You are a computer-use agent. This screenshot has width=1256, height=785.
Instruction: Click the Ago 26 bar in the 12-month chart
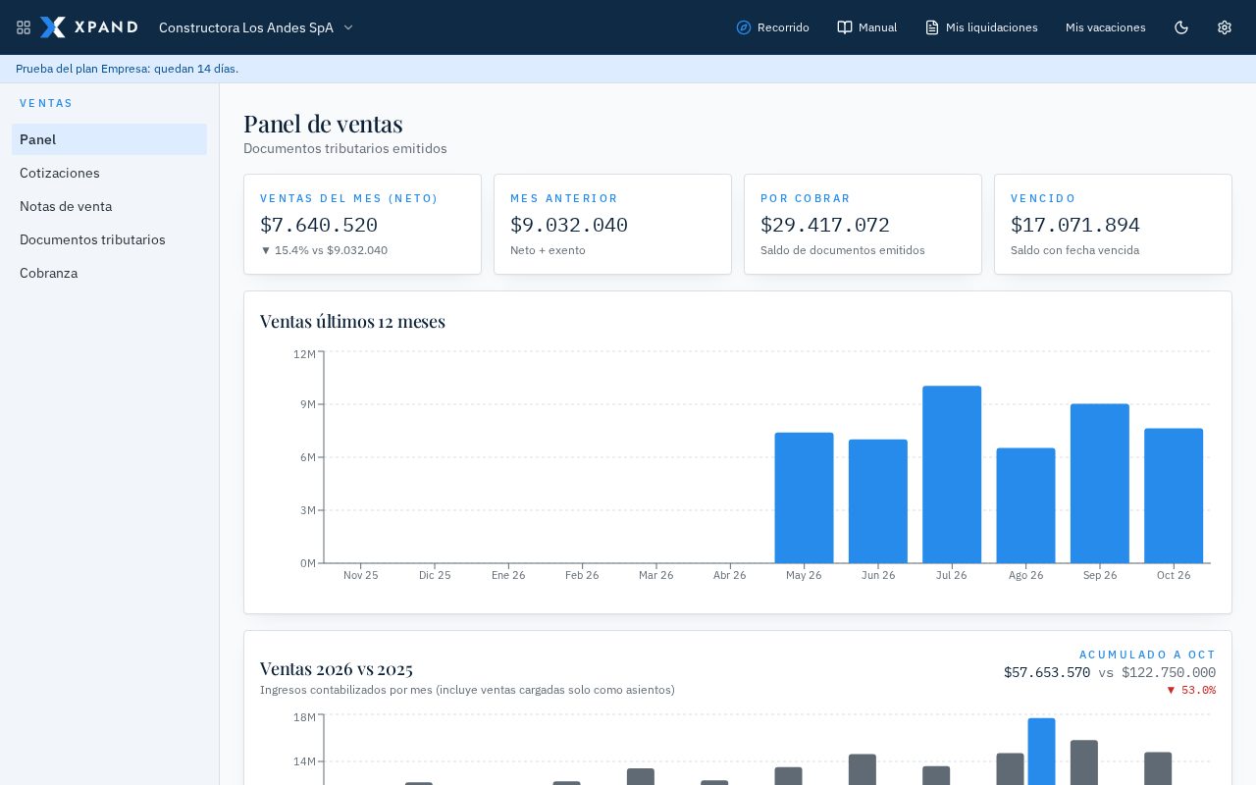point(1025,505)
